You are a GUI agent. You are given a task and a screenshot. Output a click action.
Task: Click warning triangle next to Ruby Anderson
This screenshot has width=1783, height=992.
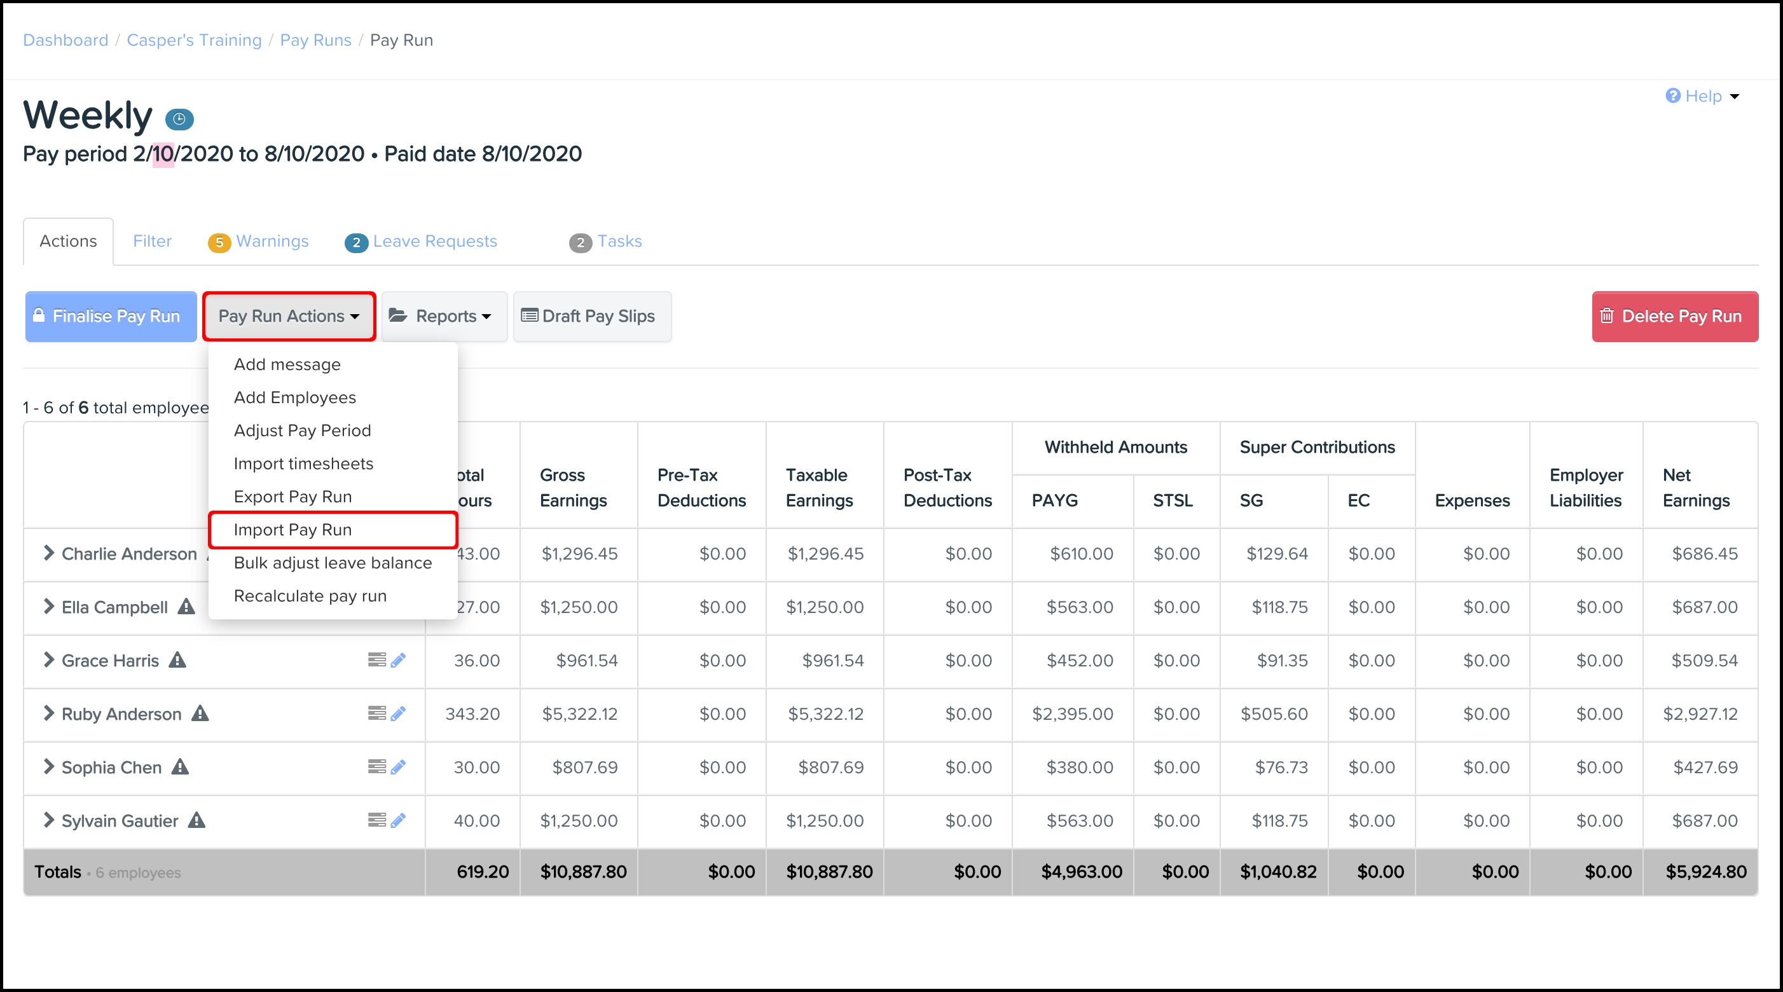pos(200,713)
